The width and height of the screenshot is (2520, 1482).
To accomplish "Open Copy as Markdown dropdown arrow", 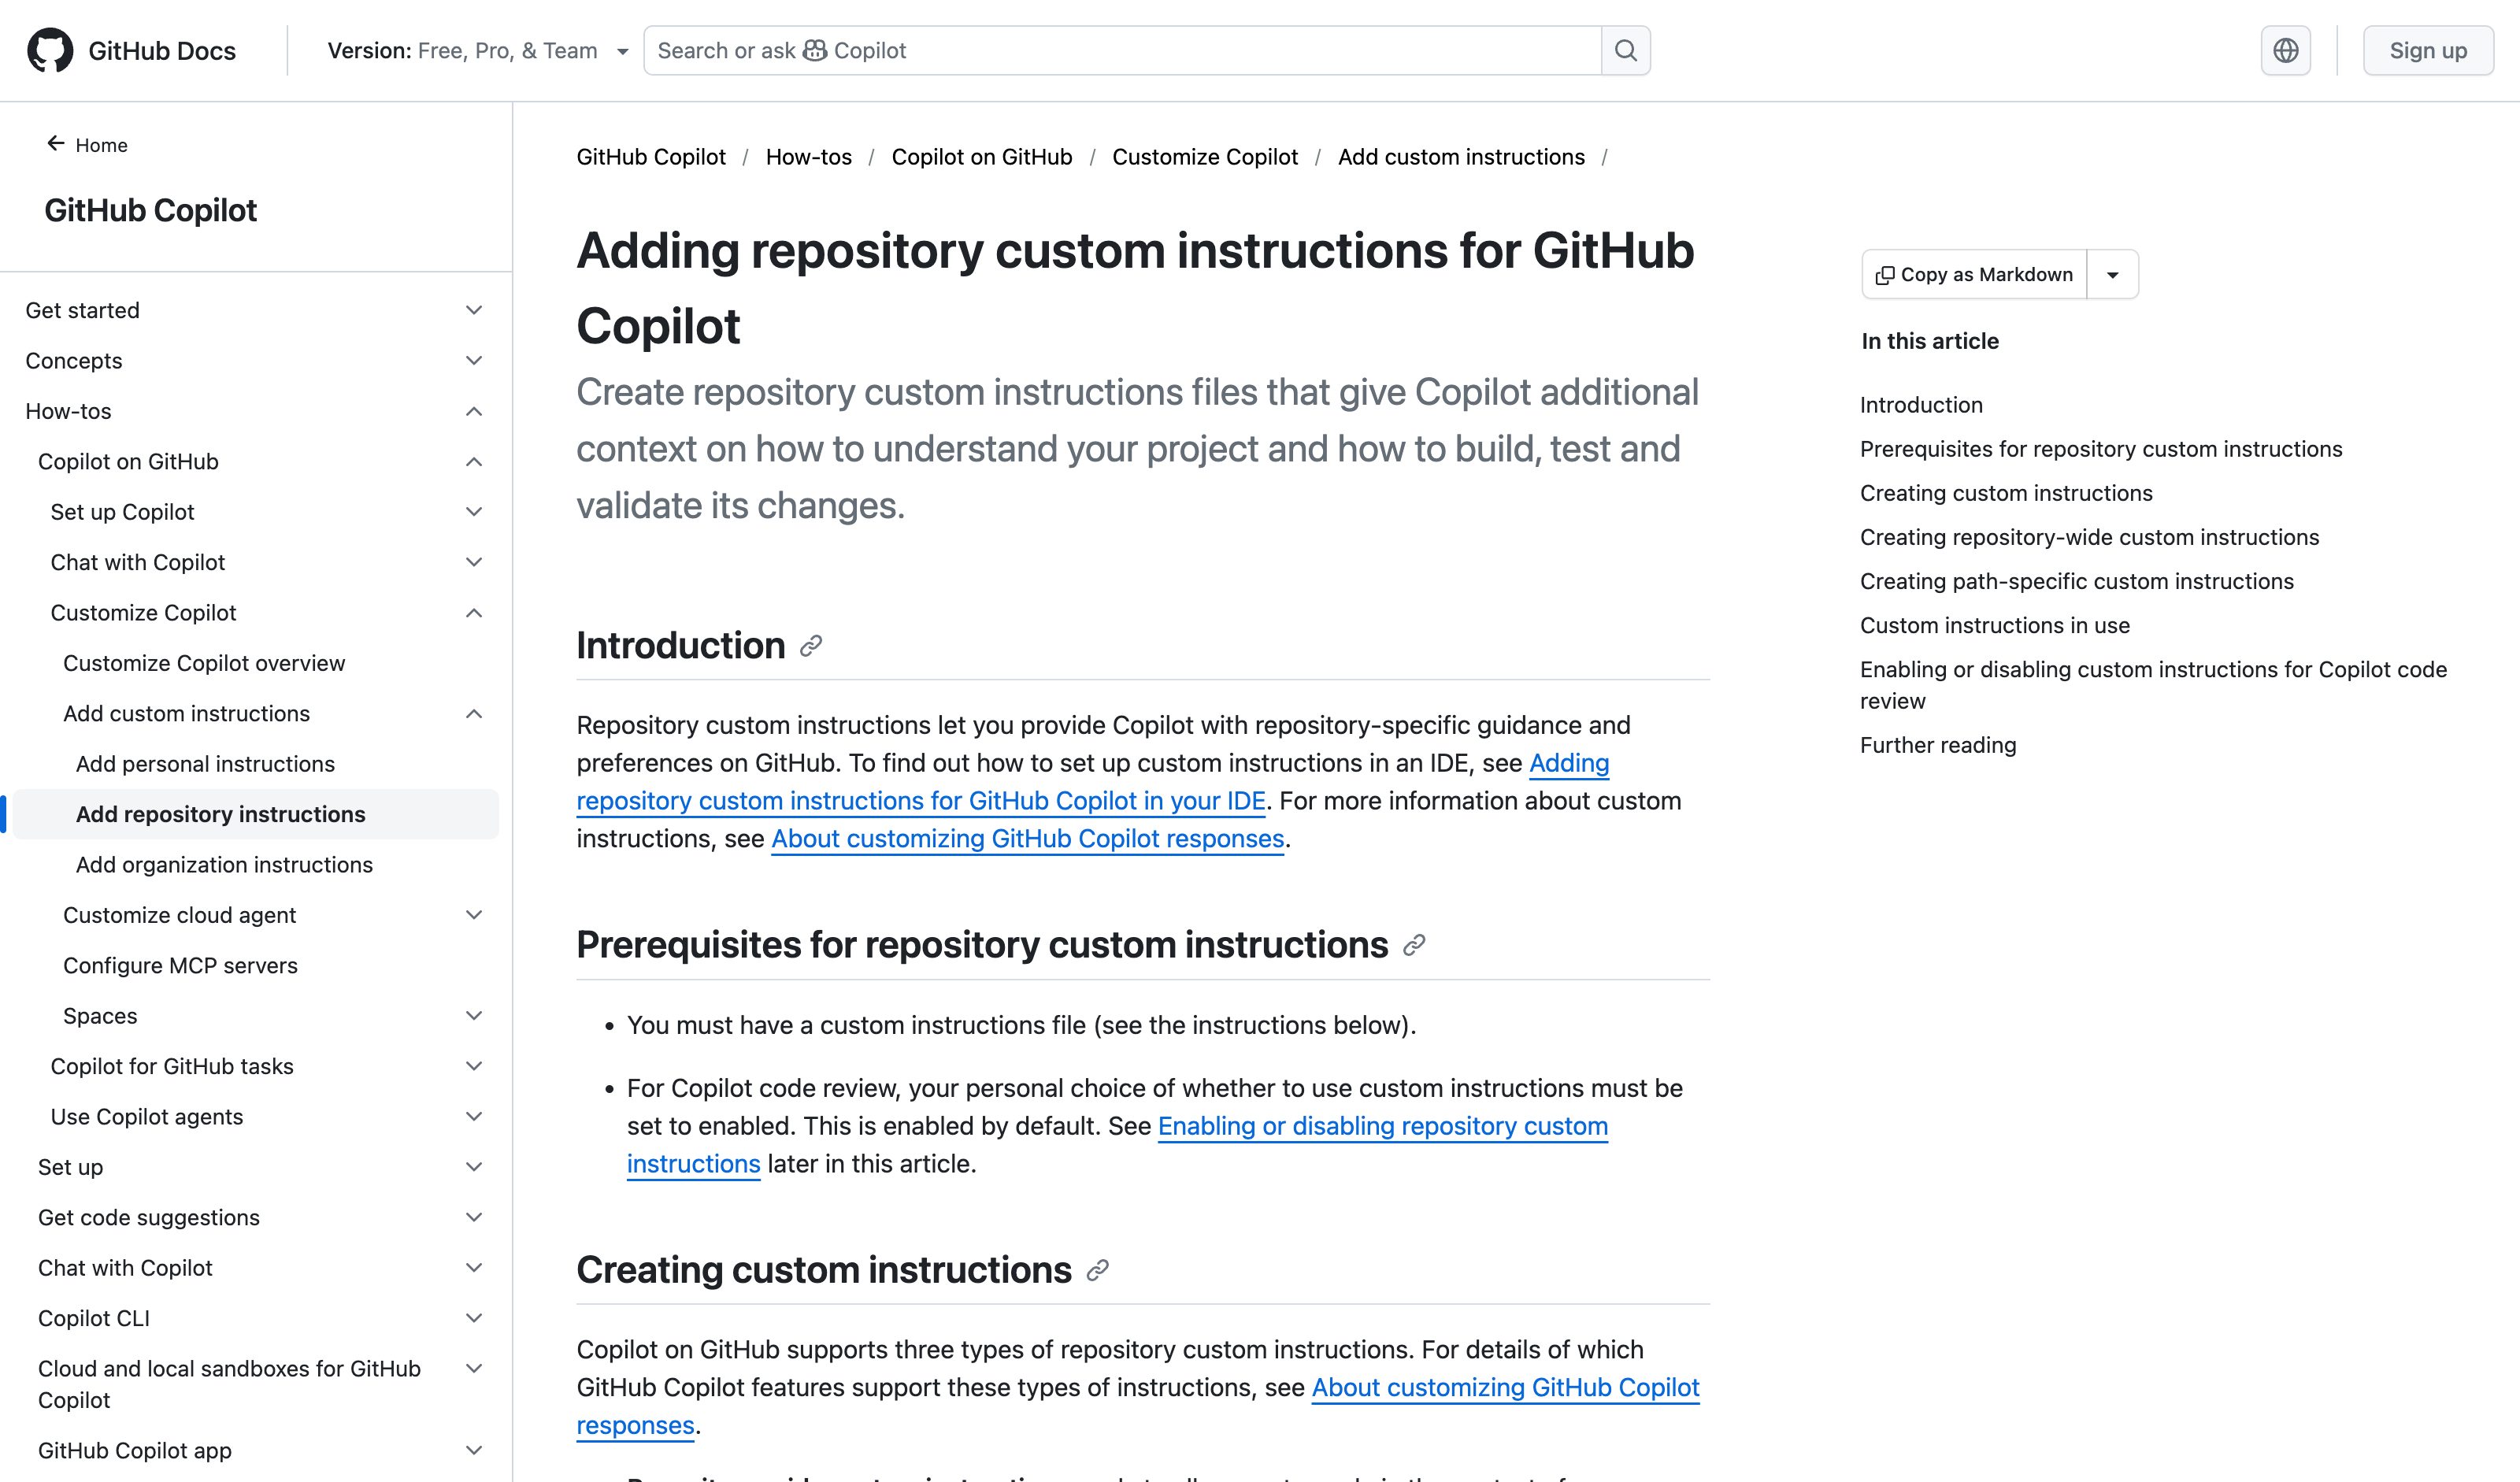I will coord(2113,275).
